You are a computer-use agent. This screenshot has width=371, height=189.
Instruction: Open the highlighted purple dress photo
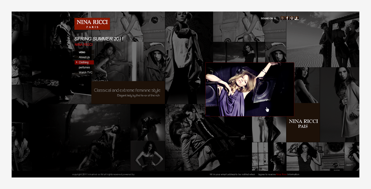(x=250, y=90)
